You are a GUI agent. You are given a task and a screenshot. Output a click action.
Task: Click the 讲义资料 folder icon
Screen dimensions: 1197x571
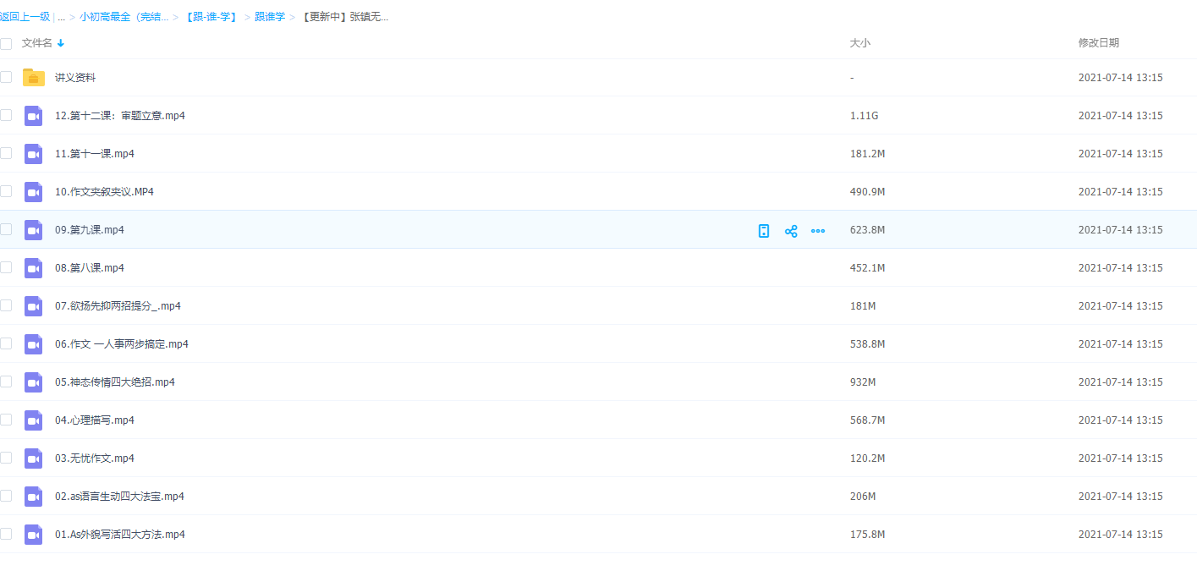tap(34, 78)
